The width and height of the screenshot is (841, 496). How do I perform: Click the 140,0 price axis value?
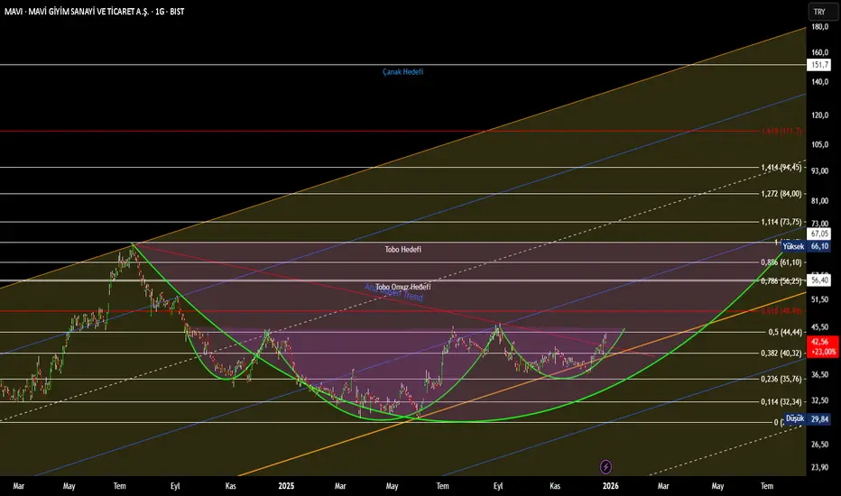(819, 81)
